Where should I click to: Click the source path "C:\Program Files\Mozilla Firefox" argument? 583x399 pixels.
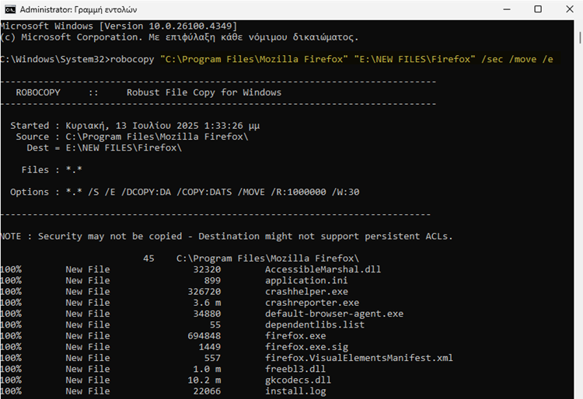tap(254, 60)
